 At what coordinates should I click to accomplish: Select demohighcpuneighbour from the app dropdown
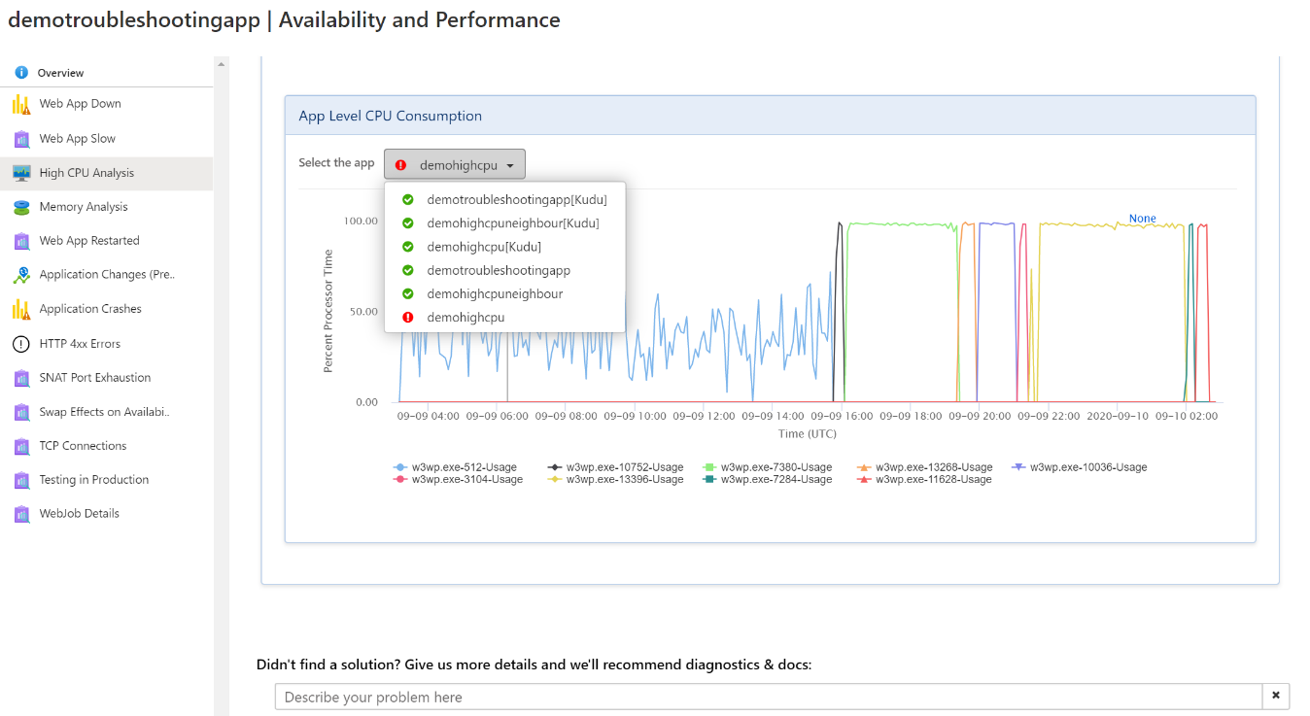pos(494,293)
